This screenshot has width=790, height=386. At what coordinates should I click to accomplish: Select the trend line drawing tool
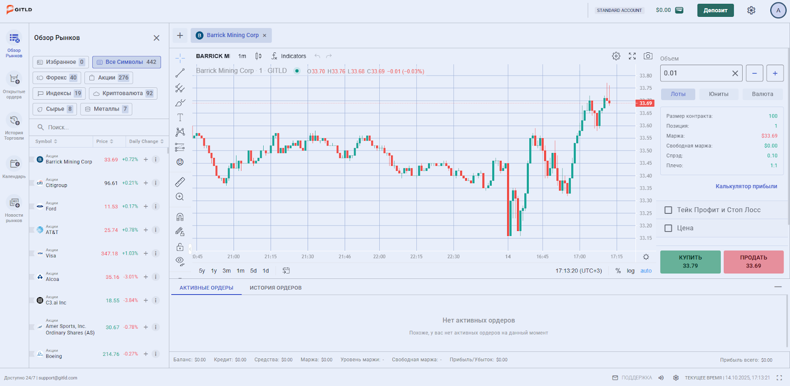(180, 73)
